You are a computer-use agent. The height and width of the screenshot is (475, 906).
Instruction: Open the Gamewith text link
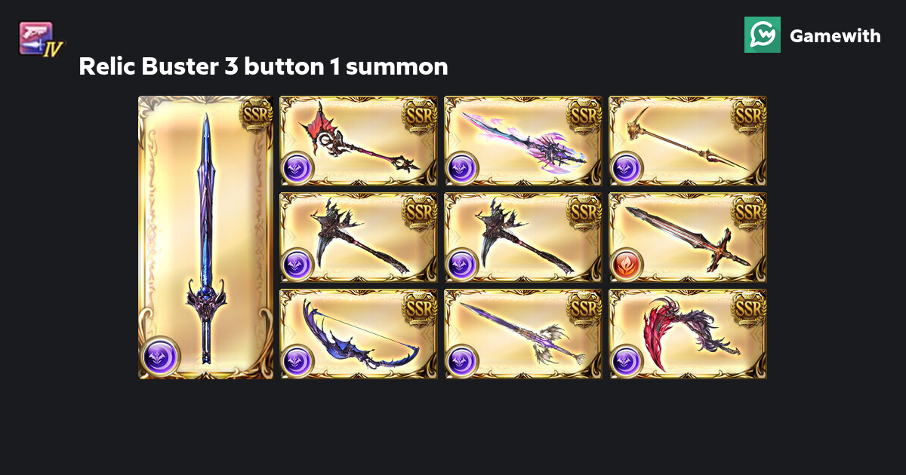[x=835, y=35]
